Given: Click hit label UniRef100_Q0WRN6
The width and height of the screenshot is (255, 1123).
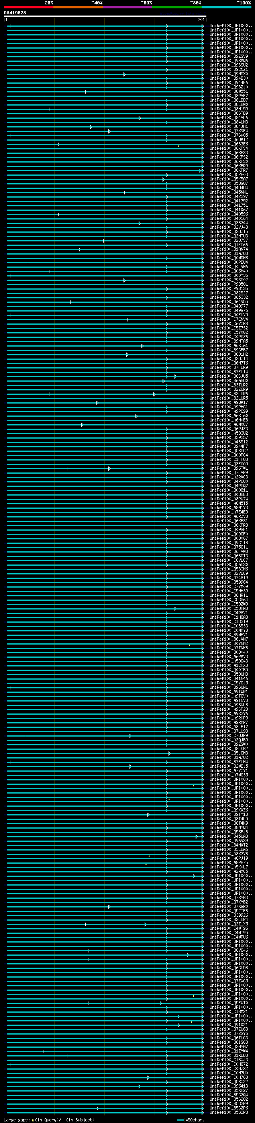Looking at the screenshot, I should [x=229, y=258].
